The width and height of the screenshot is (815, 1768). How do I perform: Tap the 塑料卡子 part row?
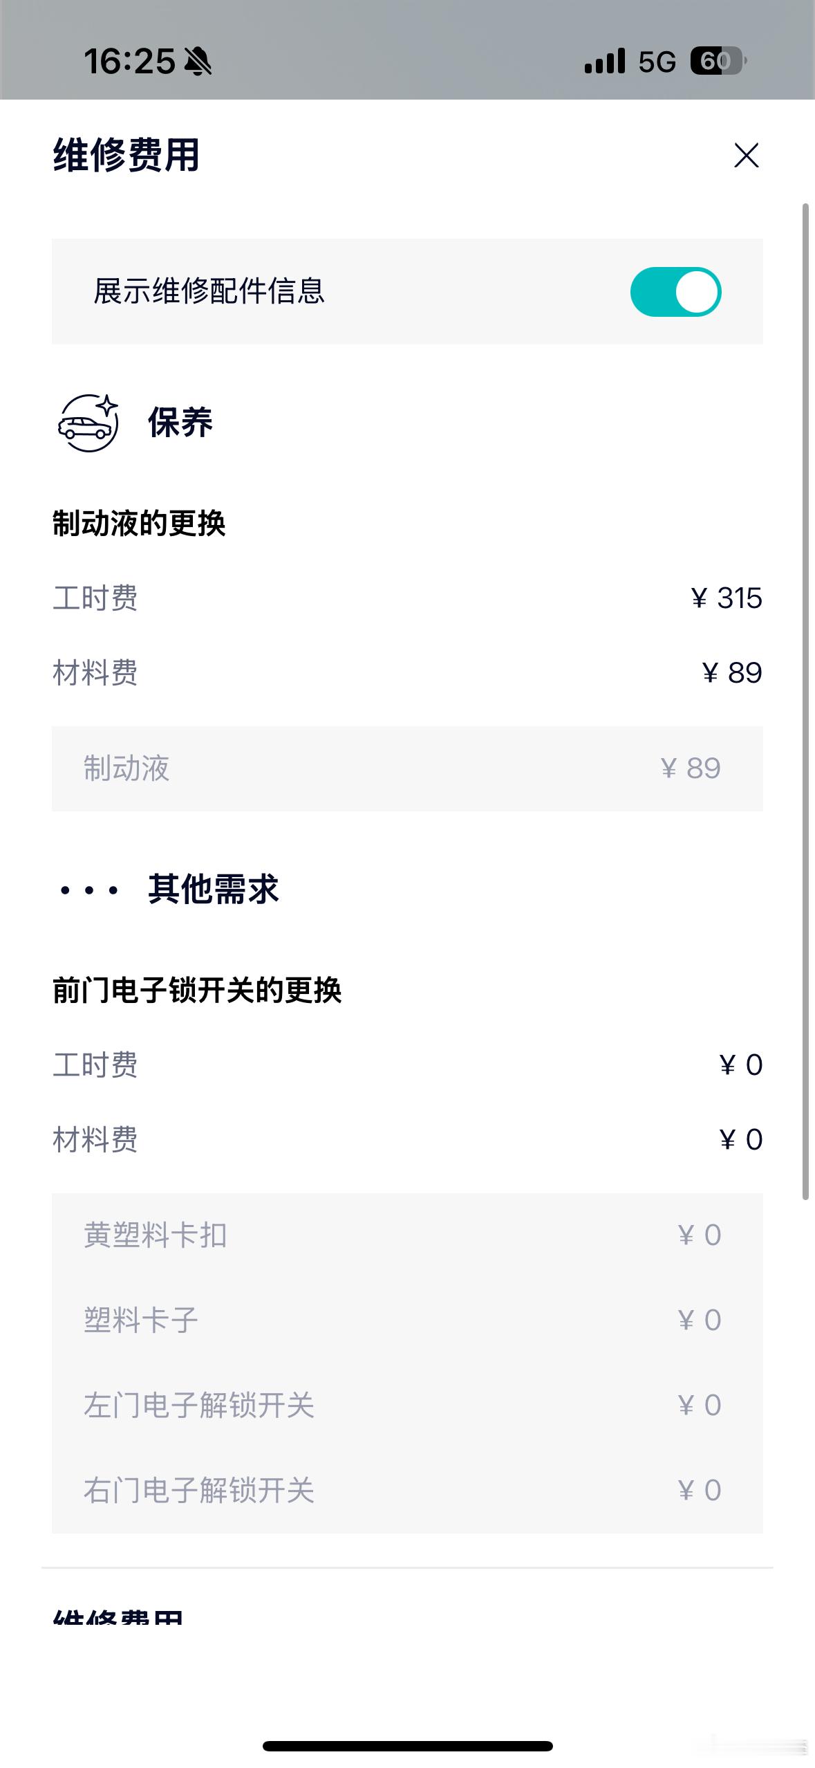407,1320
